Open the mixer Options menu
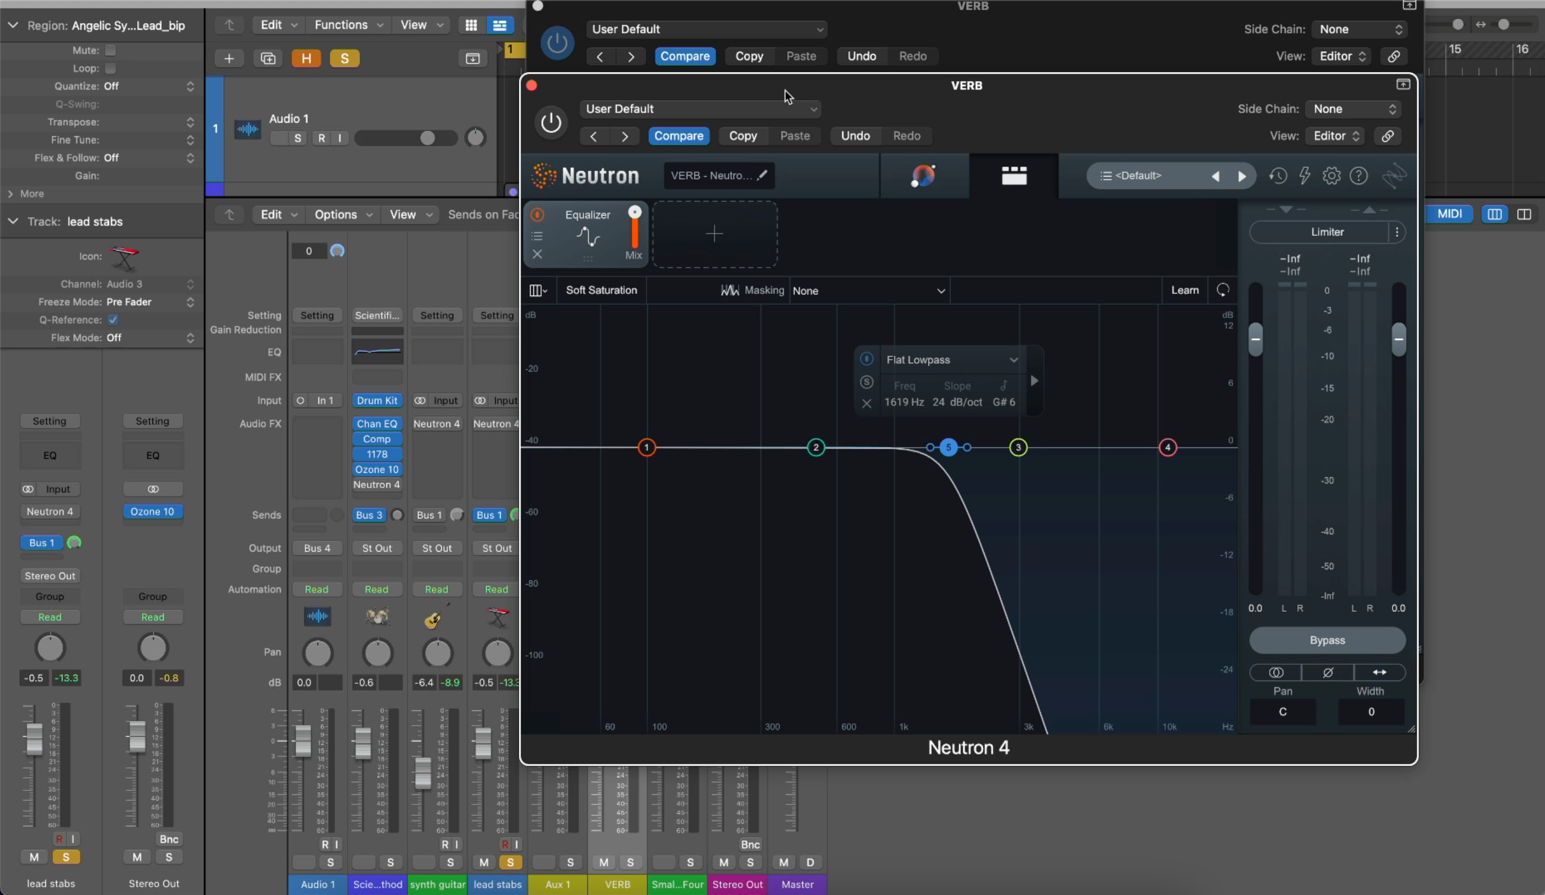The width and height of the screenshot is (1545, 895). tap(343, 214)
